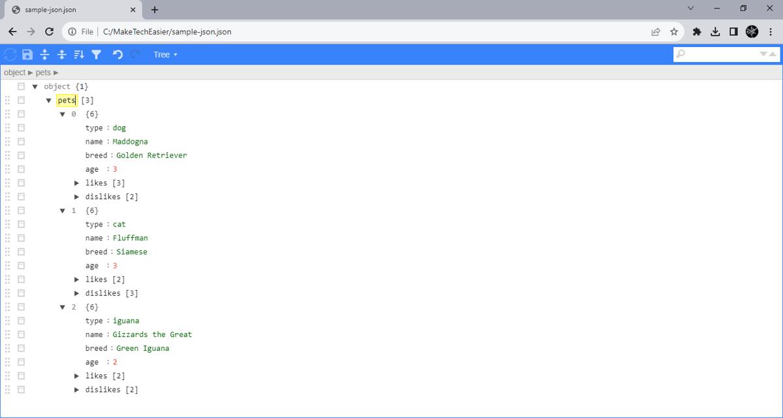Image resolution: width=783 pixels, height=418 pixels.
Task: Refresh the JSON document
Action: tap(10, 54)
